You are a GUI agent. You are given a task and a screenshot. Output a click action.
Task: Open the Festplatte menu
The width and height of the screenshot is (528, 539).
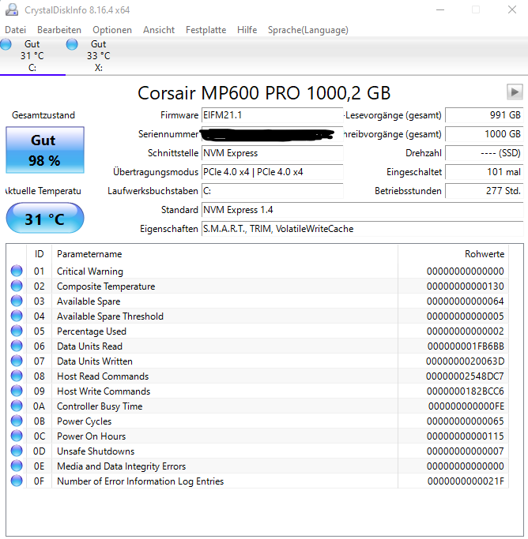[206, 30]
